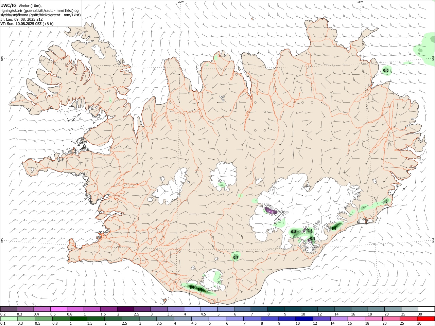Screen dimensions: 435x326
Task: Select the violet 12 swatch in lower legend
Action: coord(321,319)
